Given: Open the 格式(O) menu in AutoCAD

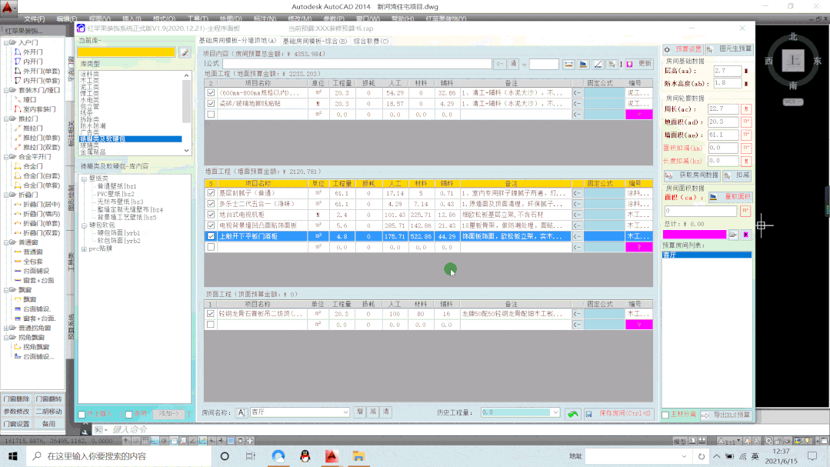Looking at the screenshot, I should pyautogui.click(x=164, y=18).
